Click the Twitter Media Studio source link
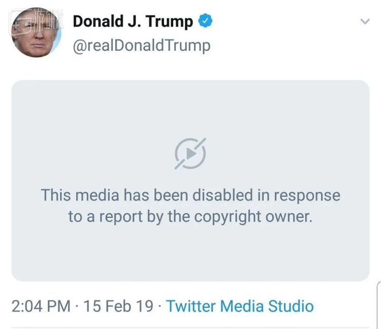The height and width of the screenshot is (329, 381). point(240,306)
